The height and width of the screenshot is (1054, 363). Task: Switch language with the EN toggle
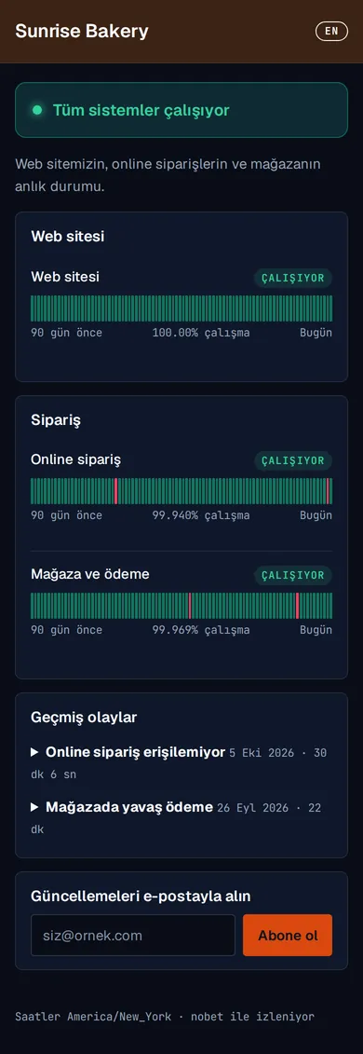click(331, 31)
